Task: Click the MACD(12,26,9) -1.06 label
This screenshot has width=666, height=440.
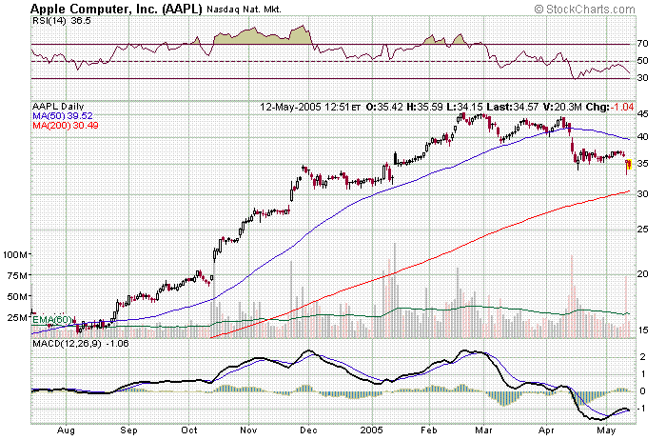Action: (x=80, y=344)
